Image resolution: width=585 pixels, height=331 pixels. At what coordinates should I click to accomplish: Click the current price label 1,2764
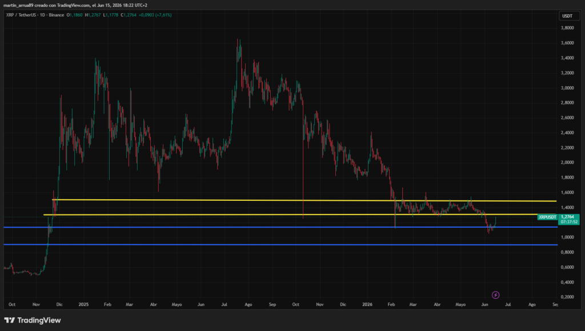click(x=567, y=216)
